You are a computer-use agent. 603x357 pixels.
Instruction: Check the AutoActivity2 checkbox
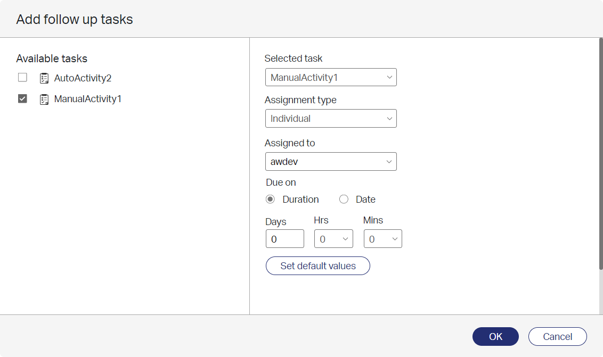coord(23,78)
